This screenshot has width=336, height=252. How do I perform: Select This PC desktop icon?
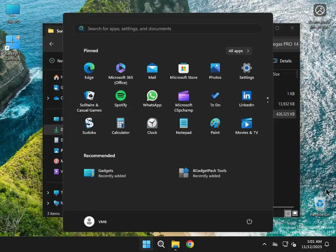(x=13, y=14)
